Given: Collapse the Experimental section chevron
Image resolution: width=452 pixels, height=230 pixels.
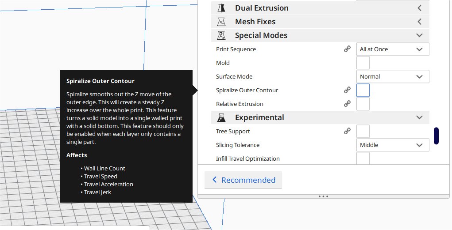Looking at the screenshot, I should click(420, 117).
